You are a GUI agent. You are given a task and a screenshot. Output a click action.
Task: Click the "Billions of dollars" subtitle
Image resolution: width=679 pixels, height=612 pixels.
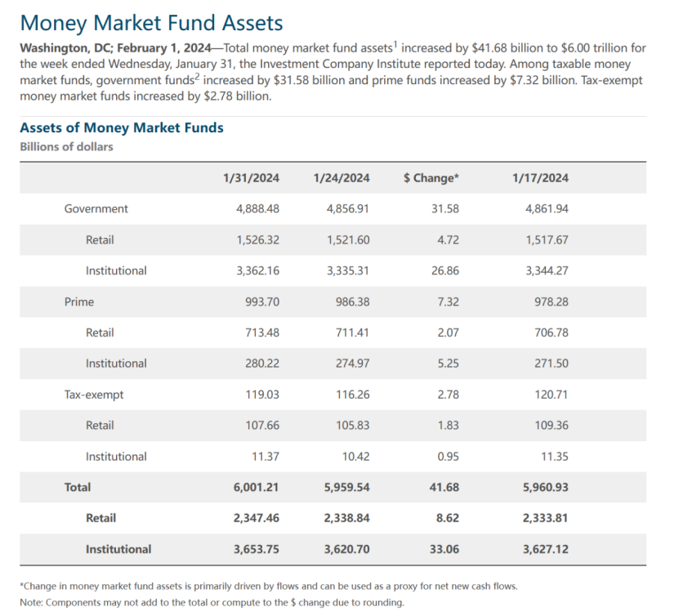coord(66,147)
